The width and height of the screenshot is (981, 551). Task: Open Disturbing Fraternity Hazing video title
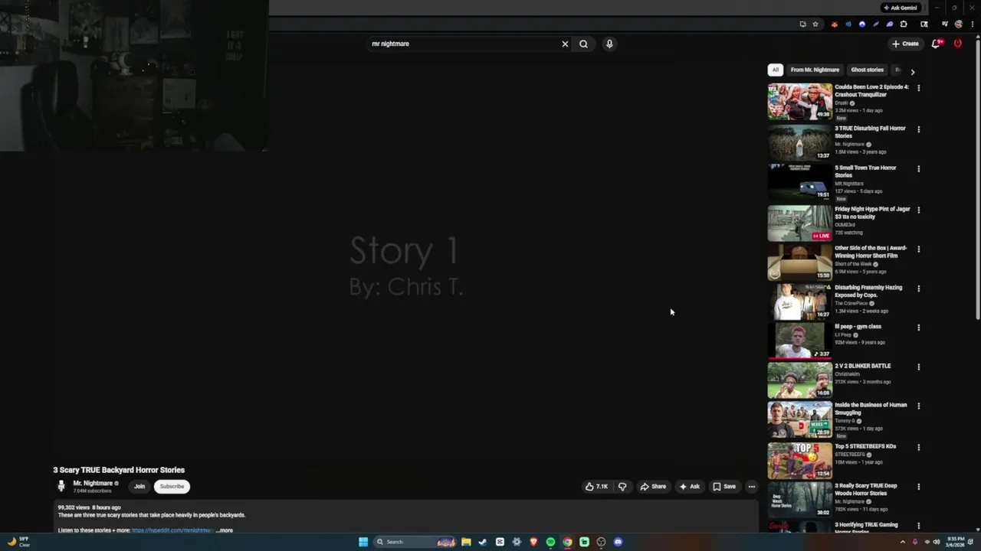868,291
